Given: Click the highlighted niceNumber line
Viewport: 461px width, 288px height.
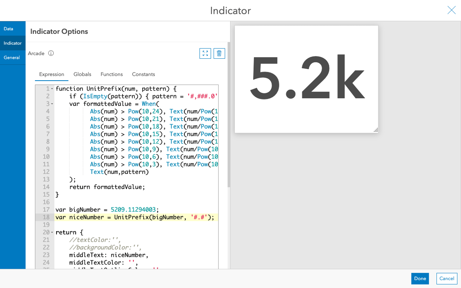Looking at the screenshot, I should 134,217.
